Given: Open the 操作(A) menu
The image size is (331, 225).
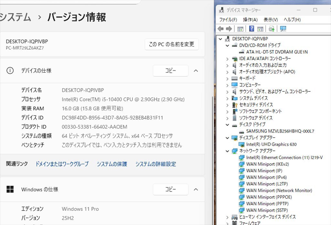Looking at the screenshot, I should coord(250,20).
